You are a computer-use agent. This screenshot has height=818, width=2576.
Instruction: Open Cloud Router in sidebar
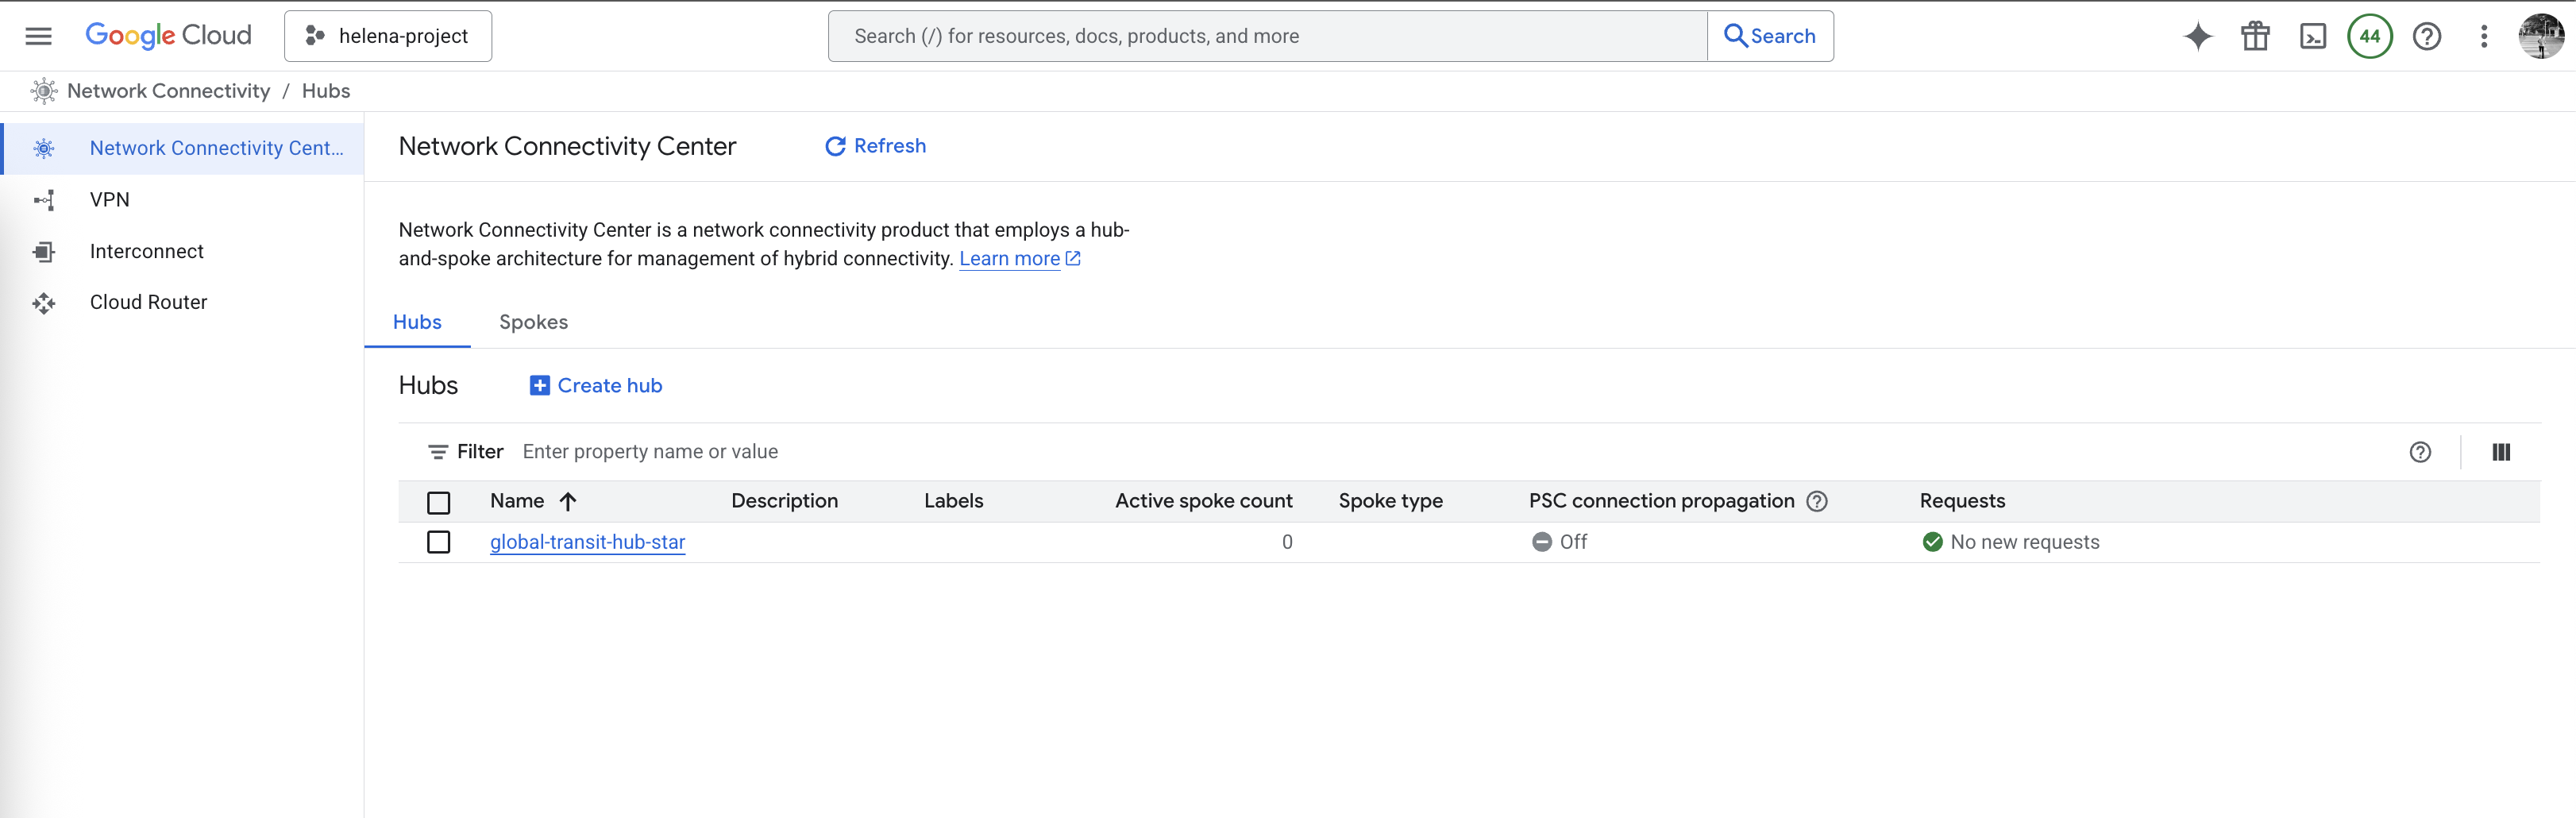click(x=148, y=302)
